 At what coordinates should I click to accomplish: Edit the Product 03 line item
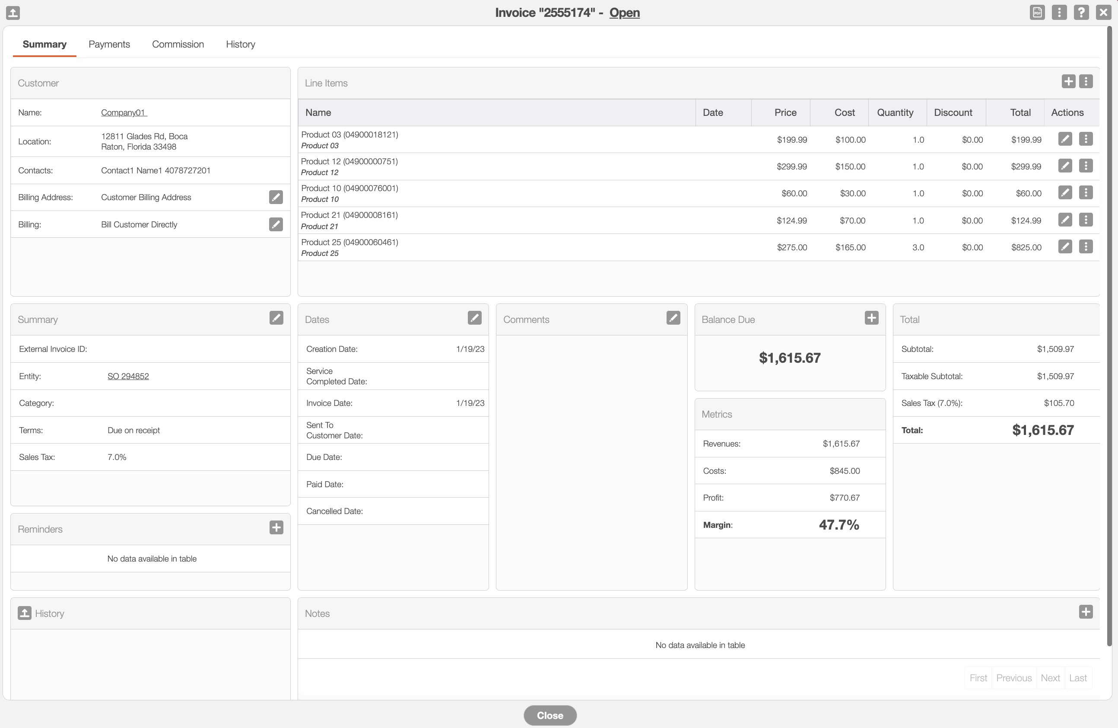[1064, 139]
